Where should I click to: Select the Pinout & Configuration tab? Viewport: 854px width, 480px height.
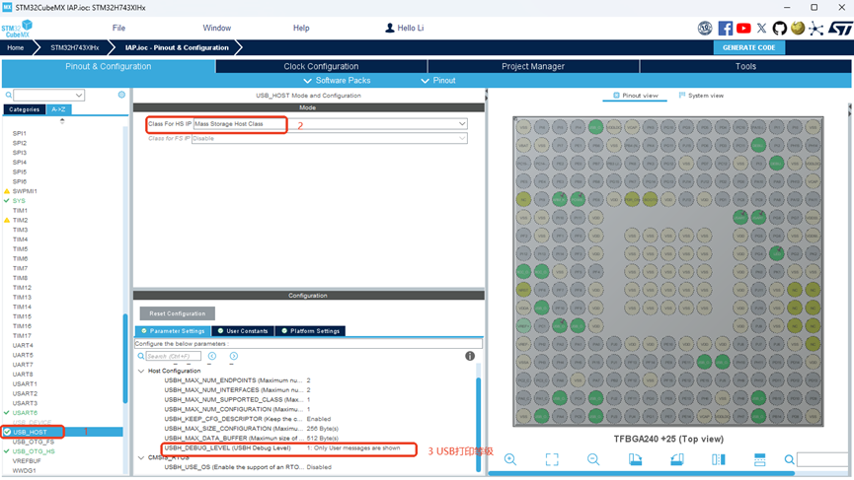click(109, 66)
